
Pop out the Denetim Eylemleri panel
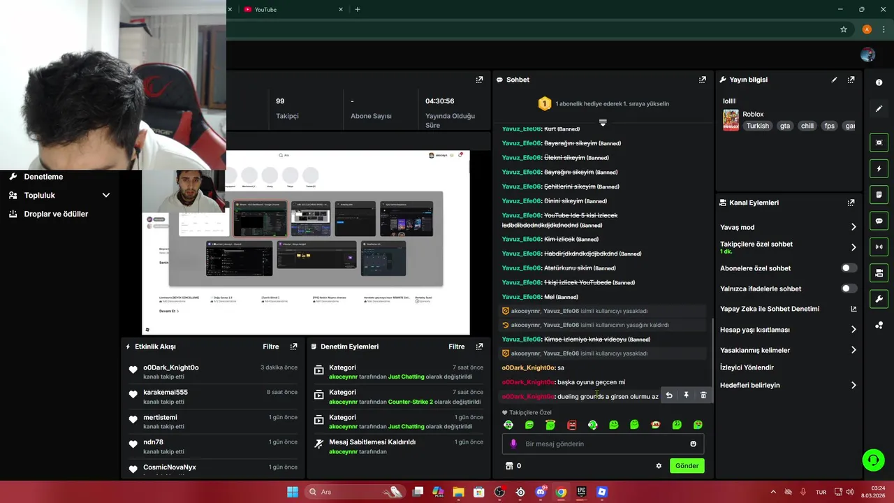coord(479,347)
